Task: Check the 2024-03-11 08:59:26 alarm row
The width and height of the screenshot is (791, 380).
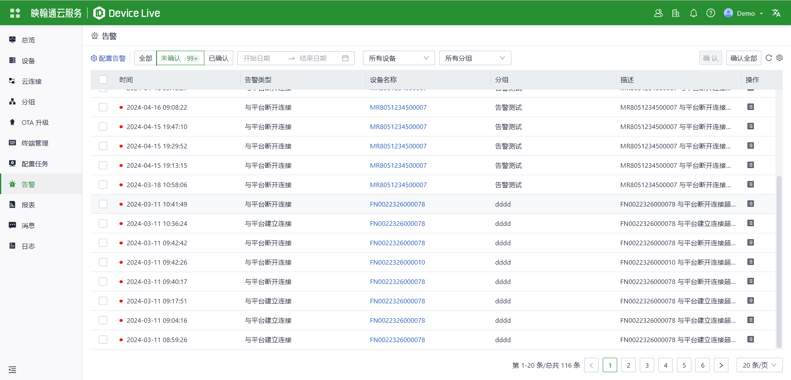Action: (x=103, y=340)
